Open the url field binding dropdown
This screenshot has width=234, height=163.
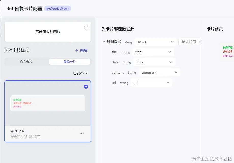[151, 83]
